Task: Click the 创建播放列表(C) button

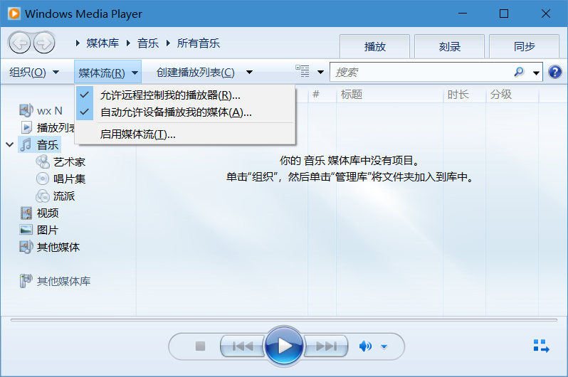Action: 196,72
